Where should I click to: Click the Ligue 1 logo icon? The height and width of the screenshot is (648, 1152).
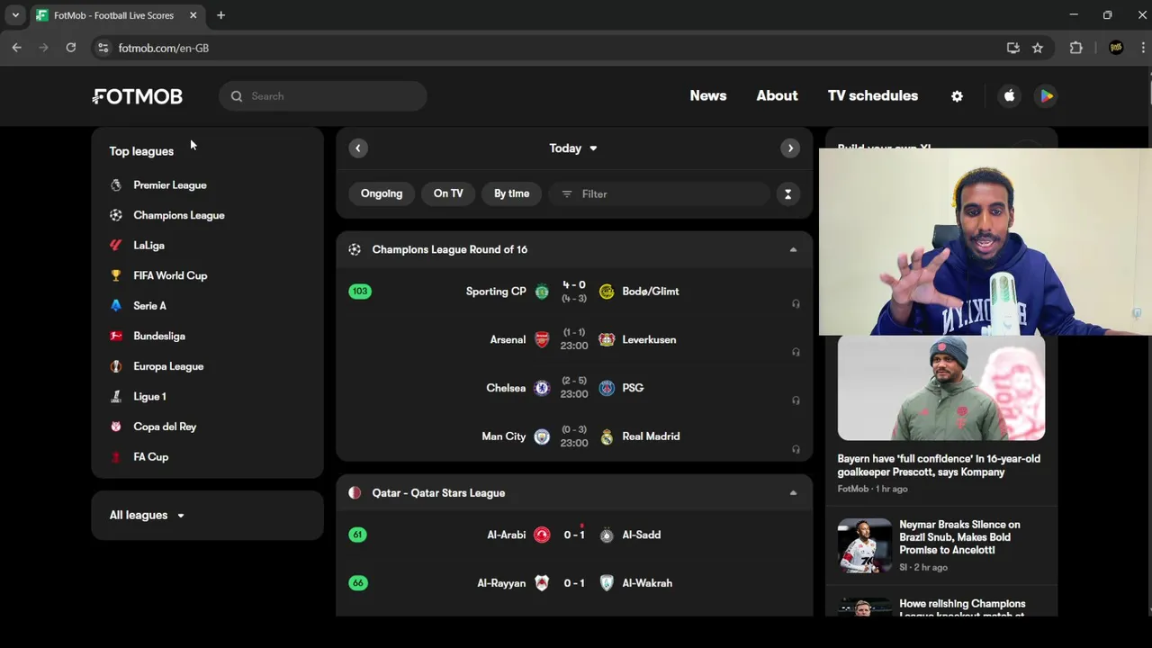[x=116, y=397]
